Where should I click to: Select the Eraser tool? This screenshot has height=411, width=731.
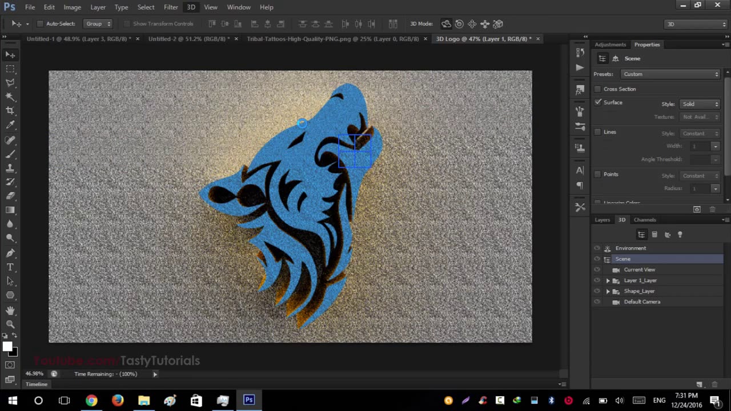(x=10, y=196)
